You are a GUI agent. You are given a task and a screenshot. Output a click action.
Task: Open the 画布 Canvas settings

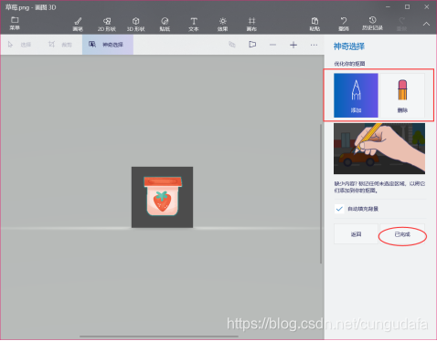tap(251, 25)
